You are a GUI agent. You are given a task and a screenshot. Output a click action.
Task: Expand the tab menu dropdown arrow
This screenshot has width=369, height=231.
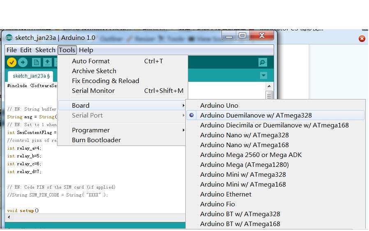tap(263, 76)
